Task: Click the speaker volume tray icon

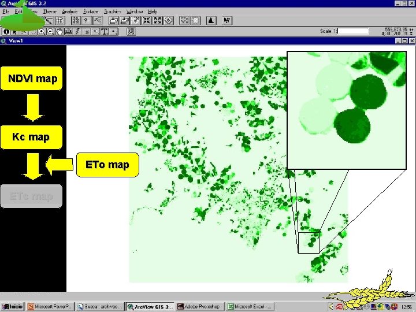Action: (332, 307)
